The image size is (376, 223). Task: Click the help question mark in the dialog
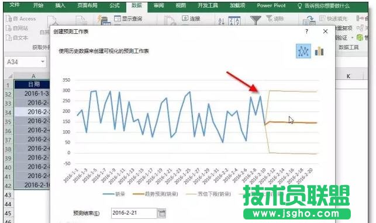tap(306, 32)
